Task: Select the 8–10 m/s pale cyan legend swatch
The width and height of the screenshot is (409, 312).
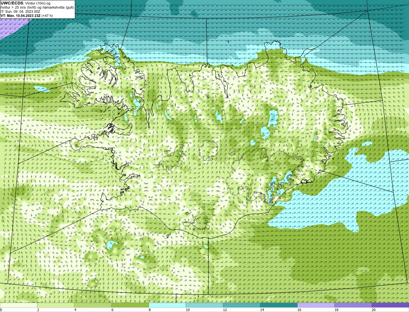Action: pos(167,305)
